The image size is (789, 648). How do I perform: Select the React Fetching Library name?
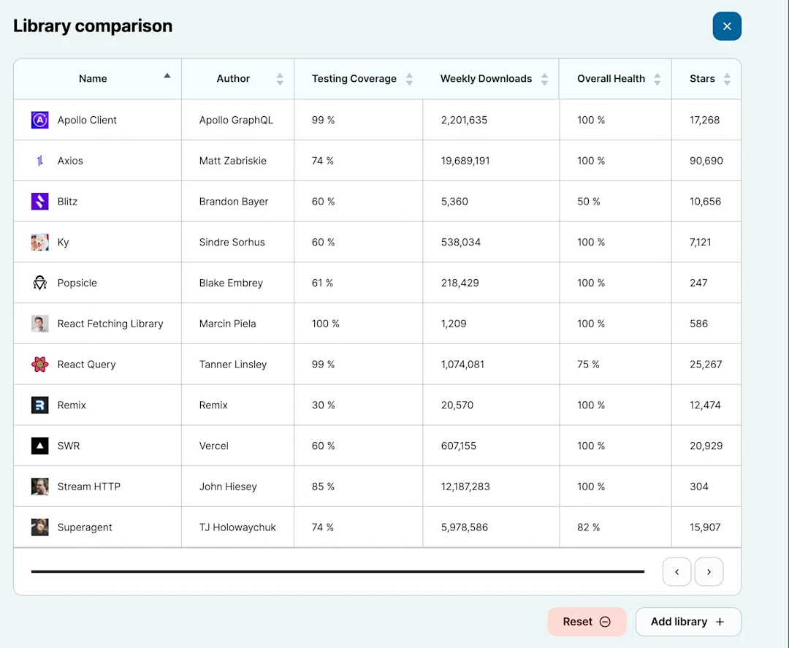(x=110, y=324)
